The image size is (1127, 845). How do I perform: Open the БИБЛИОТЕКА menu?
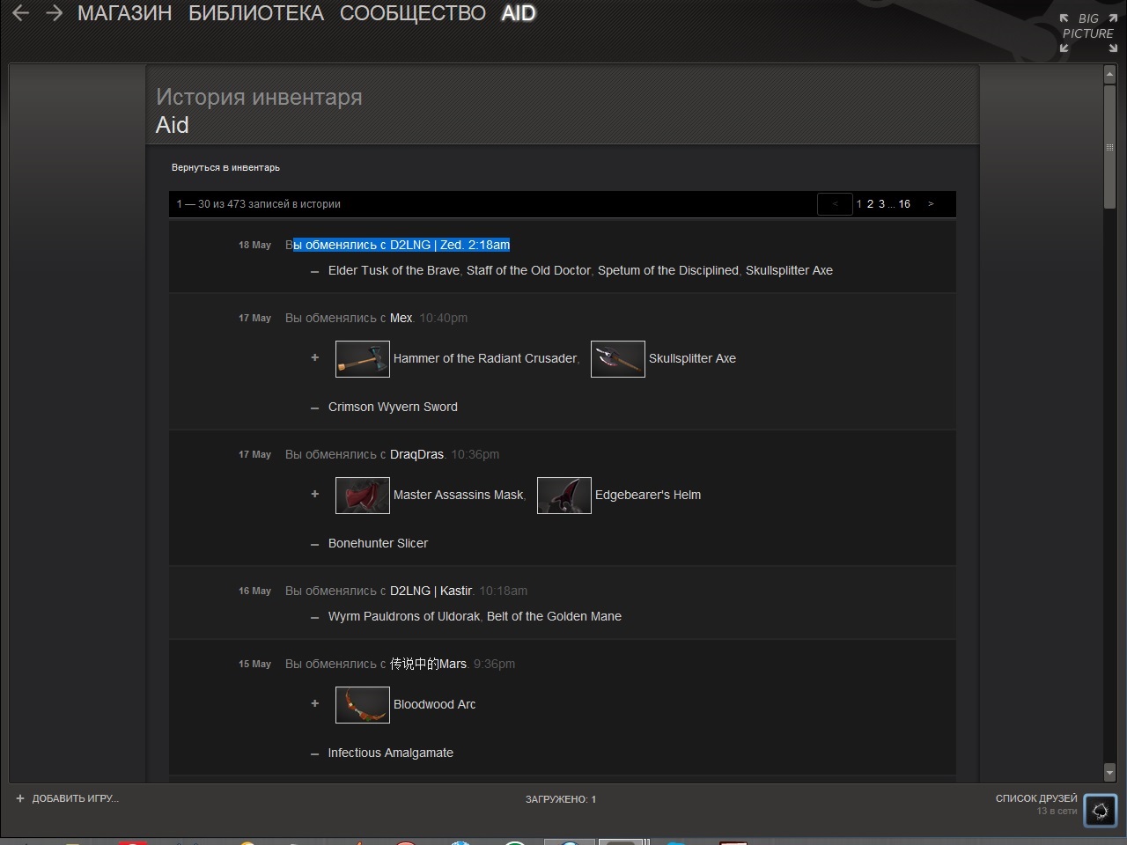[256, 13]
